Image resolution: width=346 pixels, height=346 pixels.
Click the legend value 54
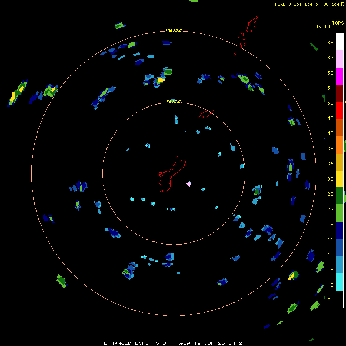330,88
